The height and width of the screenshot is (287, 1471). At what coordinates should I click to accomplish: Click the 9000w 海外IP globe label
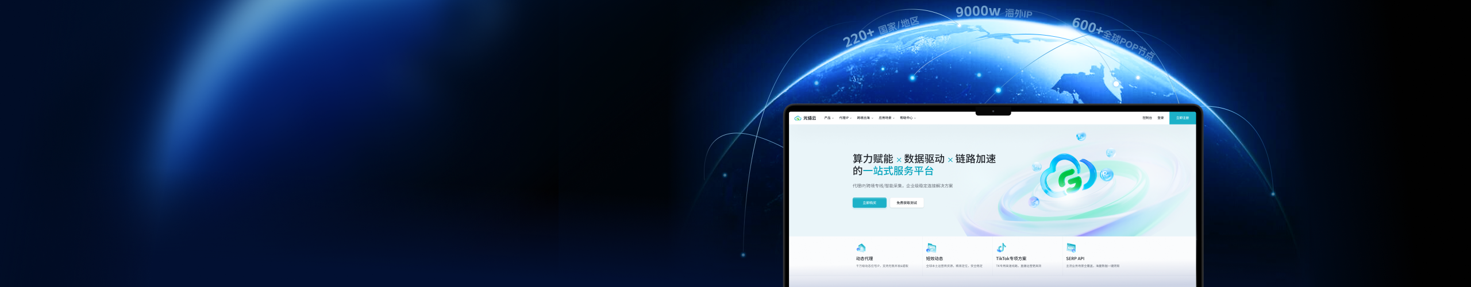(993, 12)
